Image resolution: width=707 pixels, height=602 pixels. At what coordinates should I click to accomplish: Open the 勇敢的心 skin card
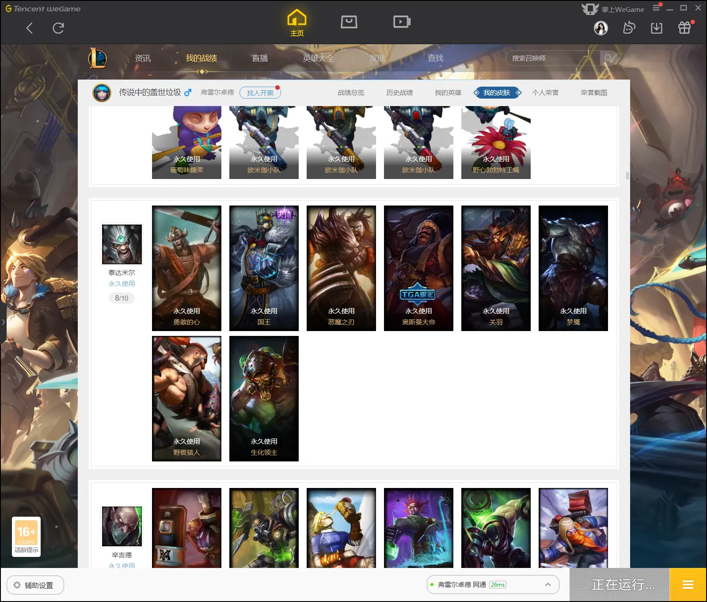(x=186, y=268)
